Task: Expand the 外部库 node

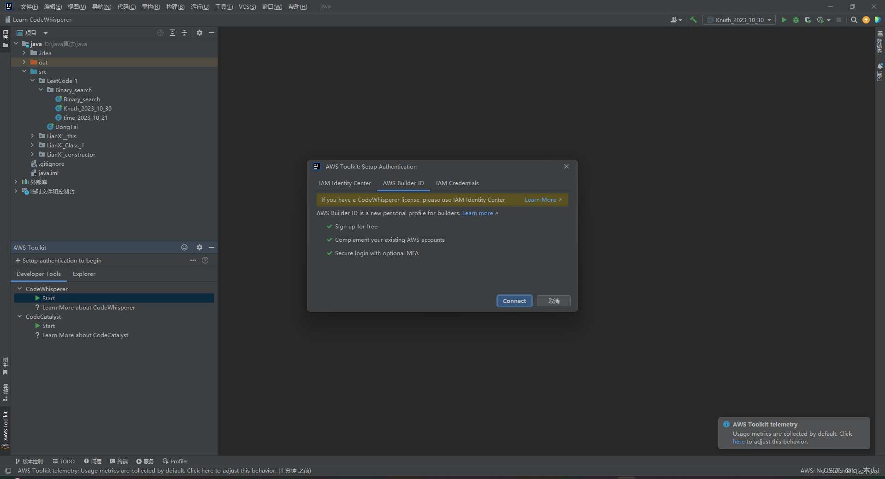Action: (x=16, y=182)
